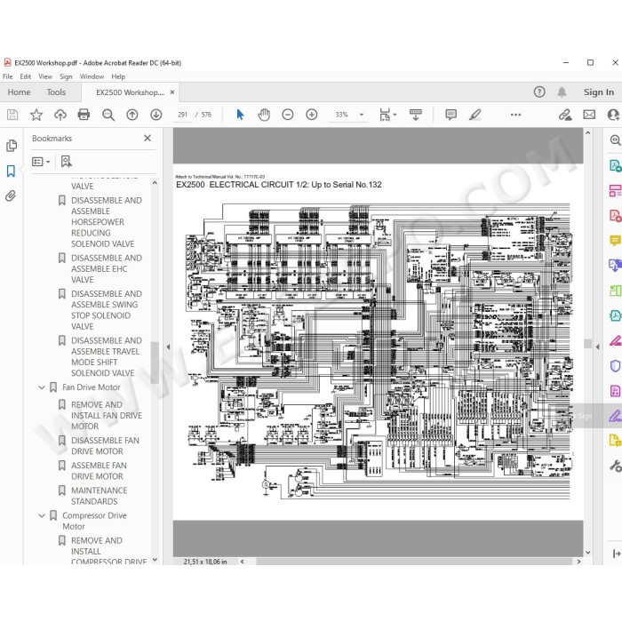Open the More Tools wrench icon
This screenshot has height=622, width=622.
tap(615, 466)
